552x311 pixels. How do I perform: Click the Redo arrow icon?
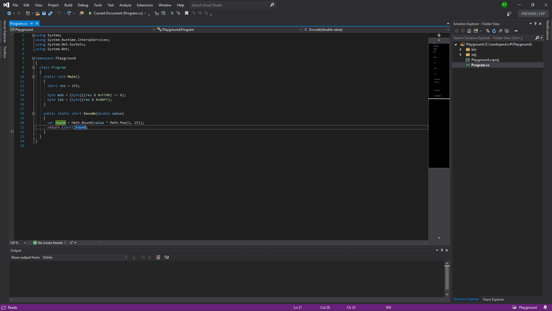[x=69, y=13]
